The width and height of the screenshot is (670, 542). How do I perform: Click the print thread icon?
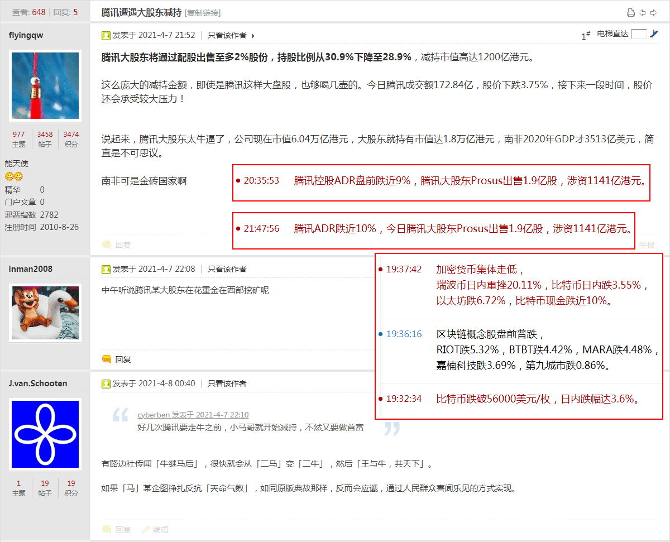click(631, 12)
